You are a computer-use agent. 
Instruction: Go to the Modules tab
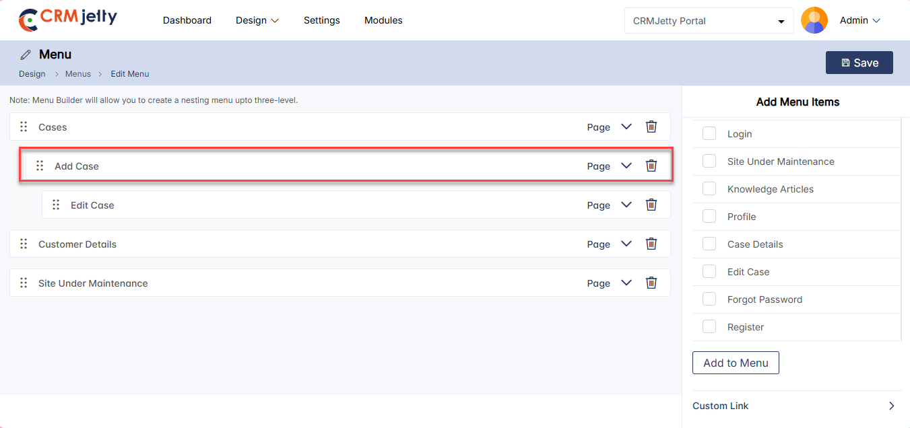click(383, 20)
